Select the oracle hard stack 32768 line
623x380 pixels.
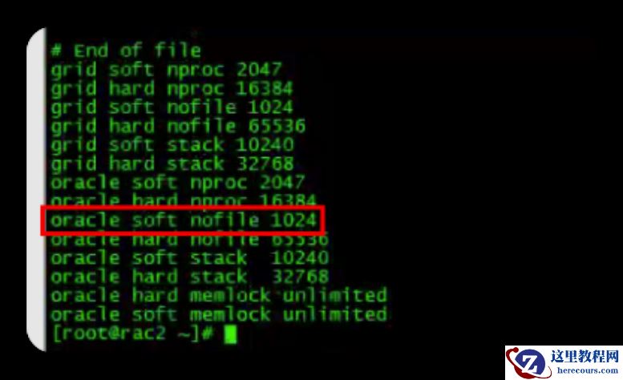tap(189, 277)
